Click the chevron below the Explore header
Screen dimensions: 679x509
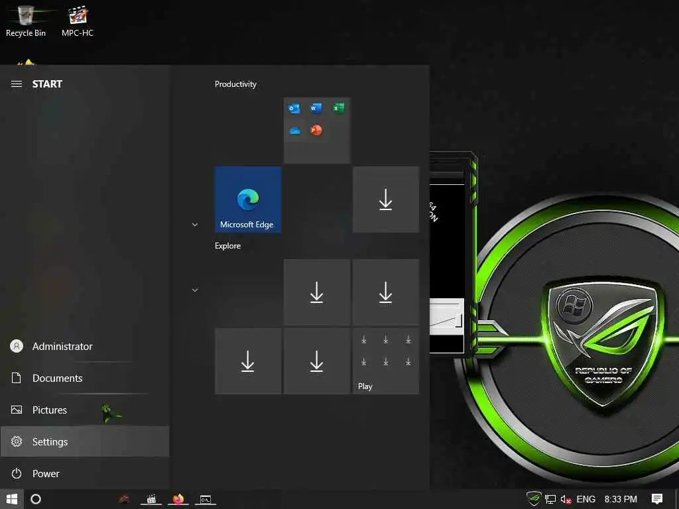195,290
